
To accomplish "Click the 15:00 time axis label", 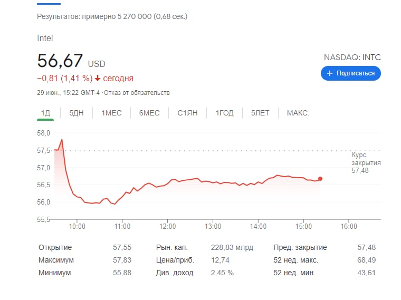I will click(x=303, y=226).
